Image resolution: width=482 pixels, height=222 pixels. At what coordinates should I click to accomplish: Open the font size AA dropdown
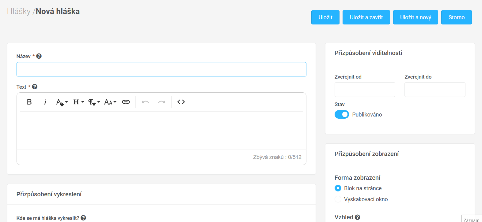click(x=110, y=102)
